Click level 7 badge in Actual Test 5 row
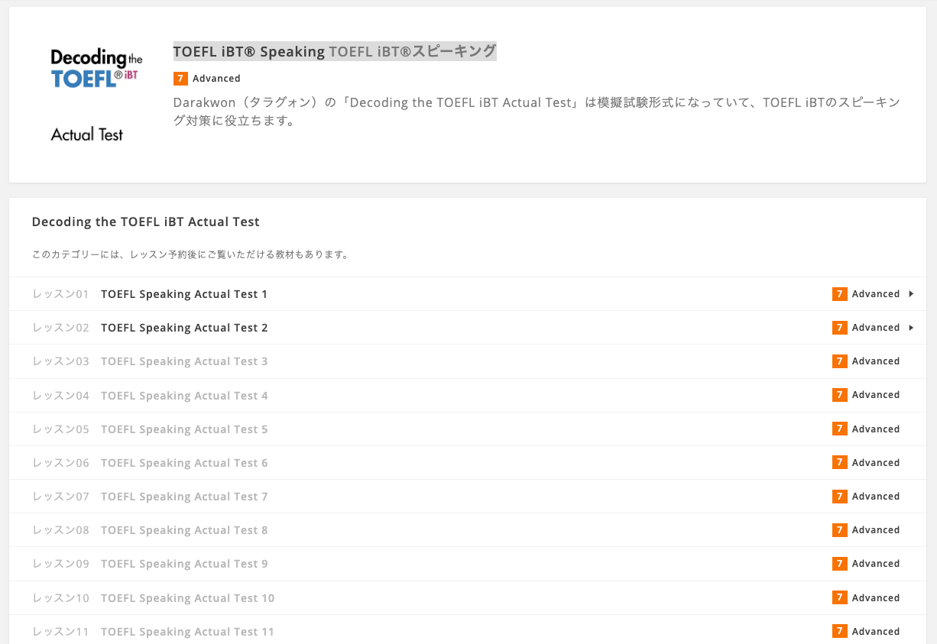937x644 pixels. (840, 429)
